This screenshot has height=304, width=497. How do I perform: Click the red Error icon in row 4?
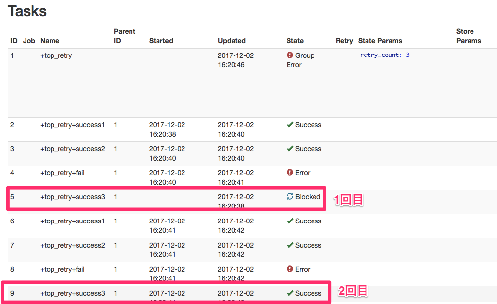tap(290, 173)
